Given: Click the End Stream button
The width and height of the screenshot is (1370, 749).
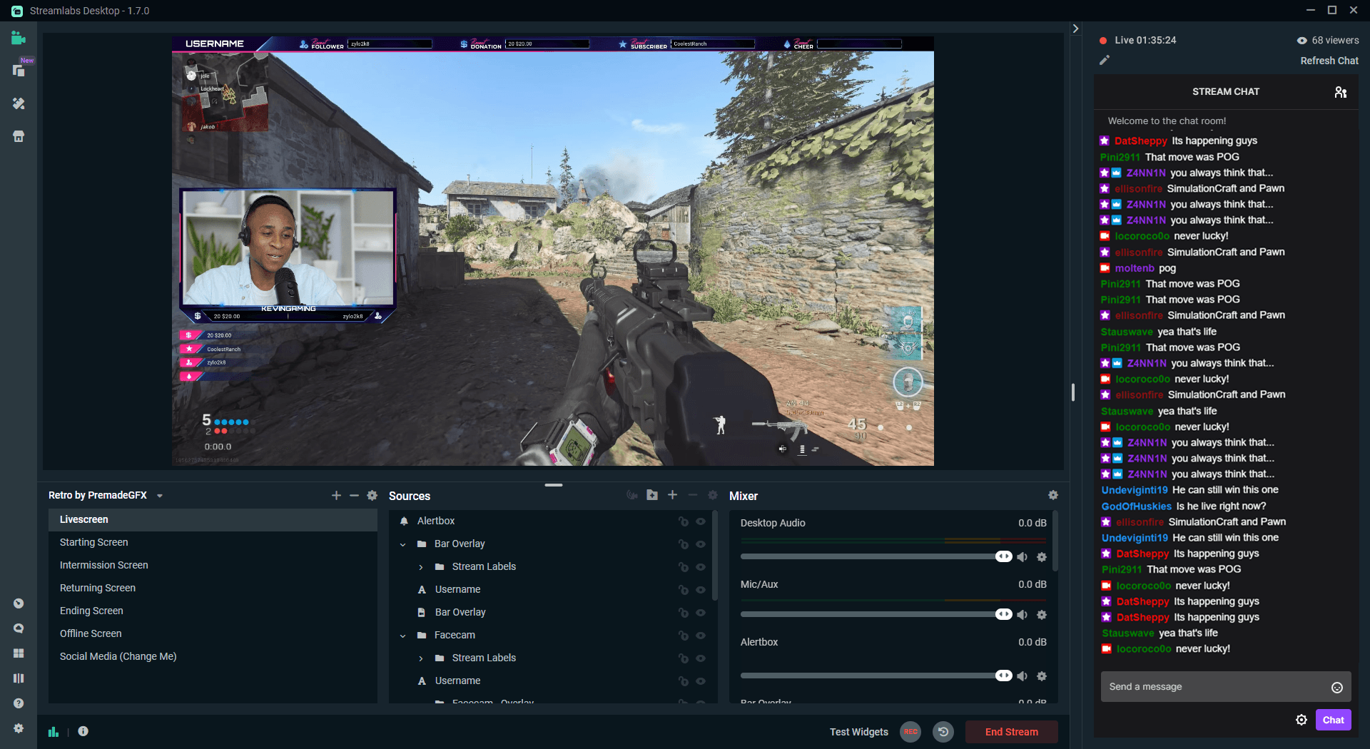Looking at the screenshot, I should 1010,732.
